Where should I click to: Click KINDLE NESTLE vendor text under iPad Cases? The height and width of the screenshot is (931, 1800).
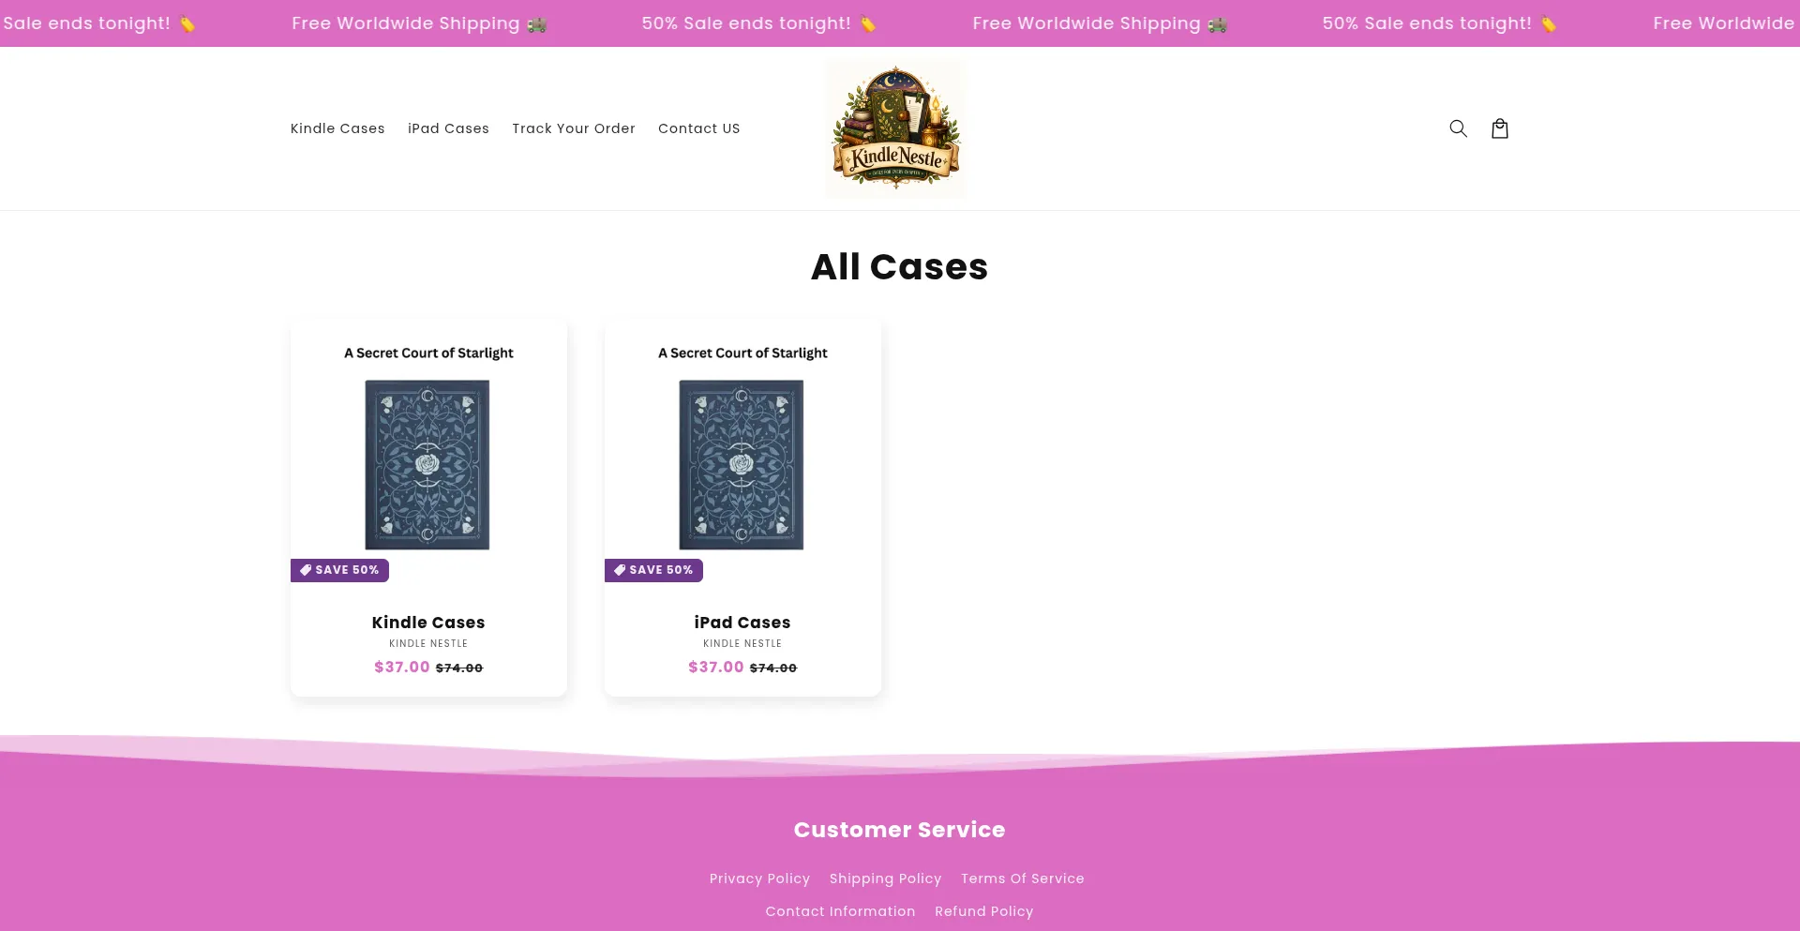(x=742, y=643)
